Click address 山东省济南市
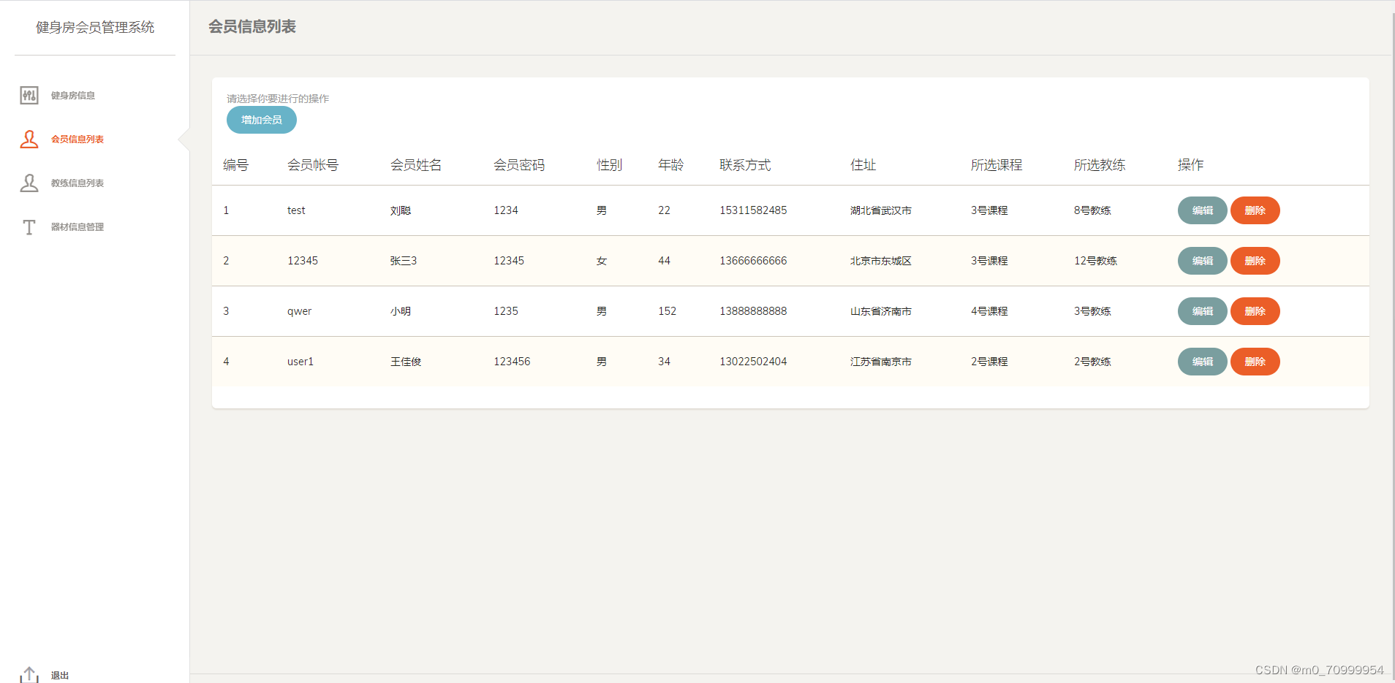The image size is (1395, 683). [881, 311]
